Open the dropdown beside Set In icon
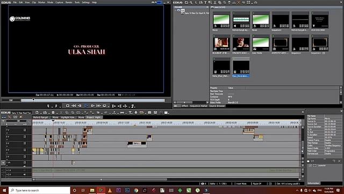Screen dimensions: 344x194 click(x=52, y=107)
